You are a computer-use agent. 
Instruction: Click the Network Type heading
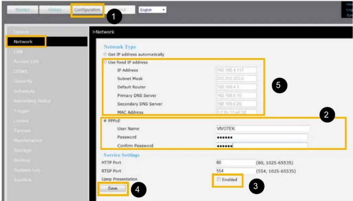pos(120,47)
